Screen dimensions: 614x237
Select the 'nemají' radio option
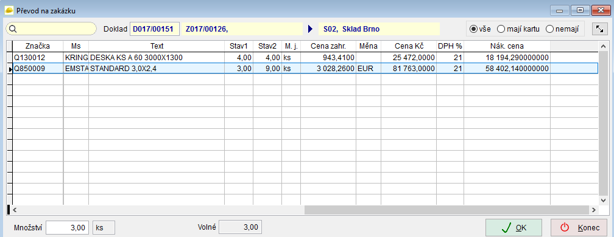click(x=563, y=29)
